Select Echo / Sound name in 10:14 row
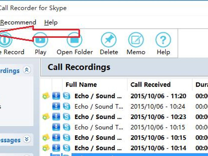208x156 pixels. pos(98,148)
